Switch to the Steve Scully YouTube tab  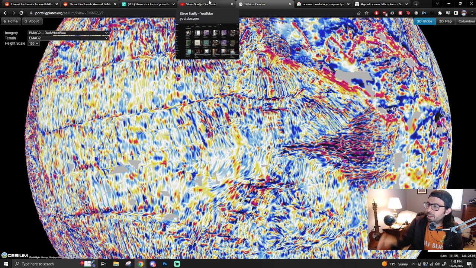pos(206,4)
